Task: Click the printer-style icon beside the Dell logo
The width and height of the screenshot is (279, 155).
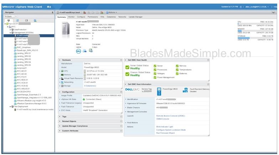Action: [85, 51]
